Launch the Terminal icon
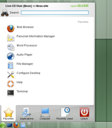Viewport: 112px width, 128px height. click(11, 93)
